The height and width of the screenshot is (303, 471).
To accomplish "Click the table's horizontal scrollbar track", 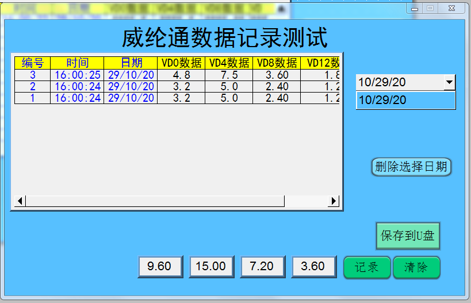I will [x=305, y=201].
